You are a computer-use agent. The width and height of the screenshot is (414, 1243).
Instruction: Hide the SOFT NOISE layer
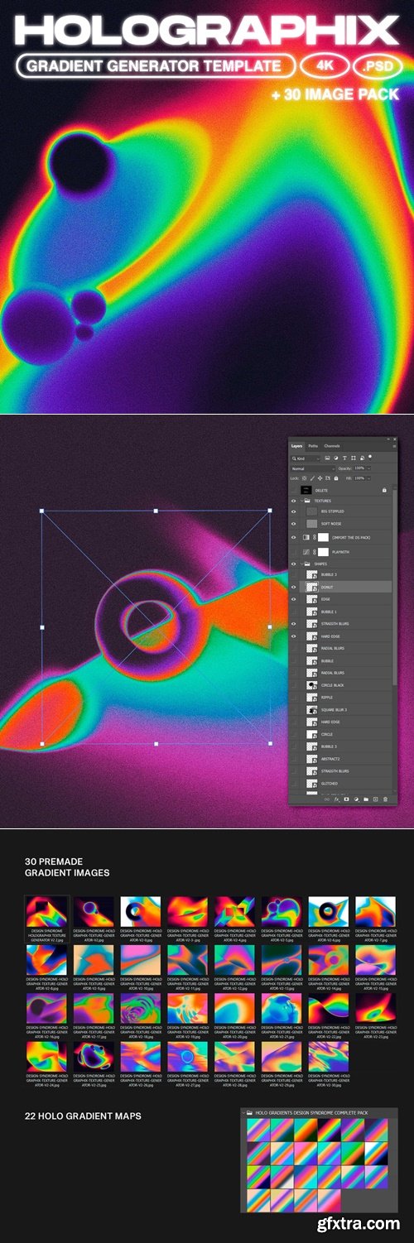click(x=294, y=524)
